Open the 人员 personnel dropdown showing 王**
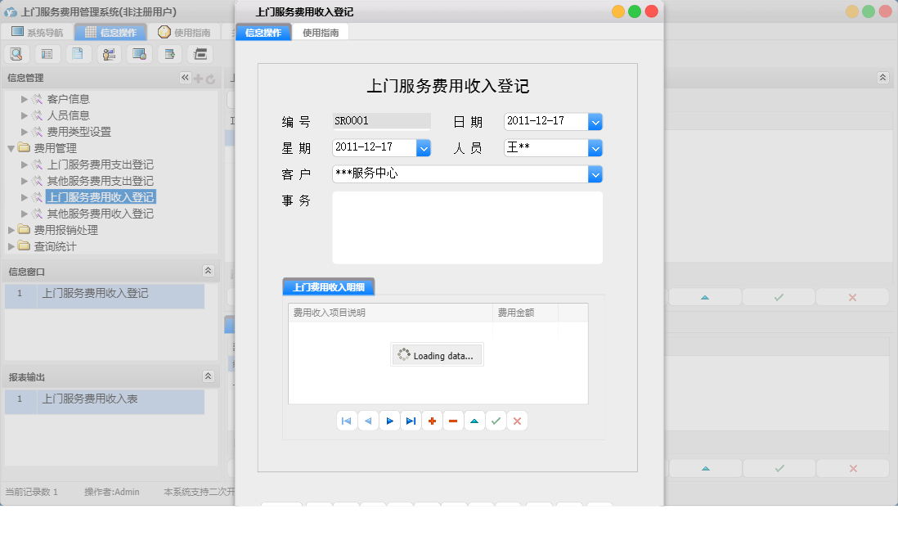 click(595, 148)
